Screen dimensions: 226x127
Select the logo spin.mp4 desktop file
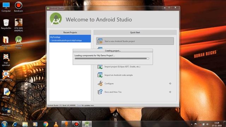click(x=6, y=60)
